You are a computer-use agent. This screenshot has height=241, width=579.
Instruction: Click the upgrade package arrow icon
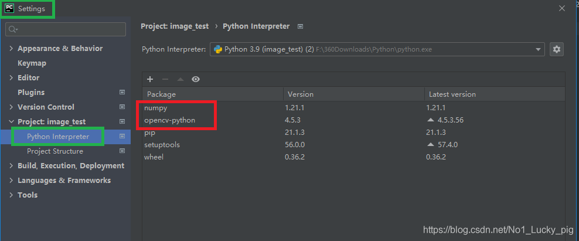pos(180,79)
